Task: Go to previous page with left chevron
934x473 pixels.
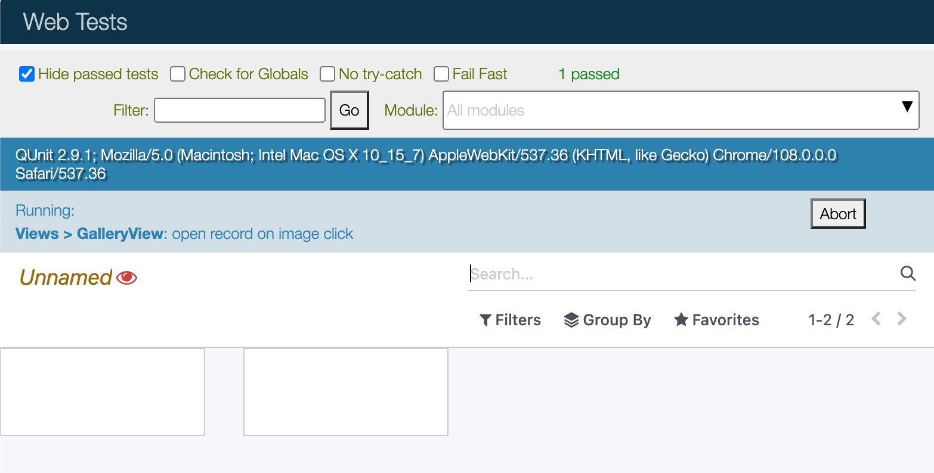Action: click(876, 319)
